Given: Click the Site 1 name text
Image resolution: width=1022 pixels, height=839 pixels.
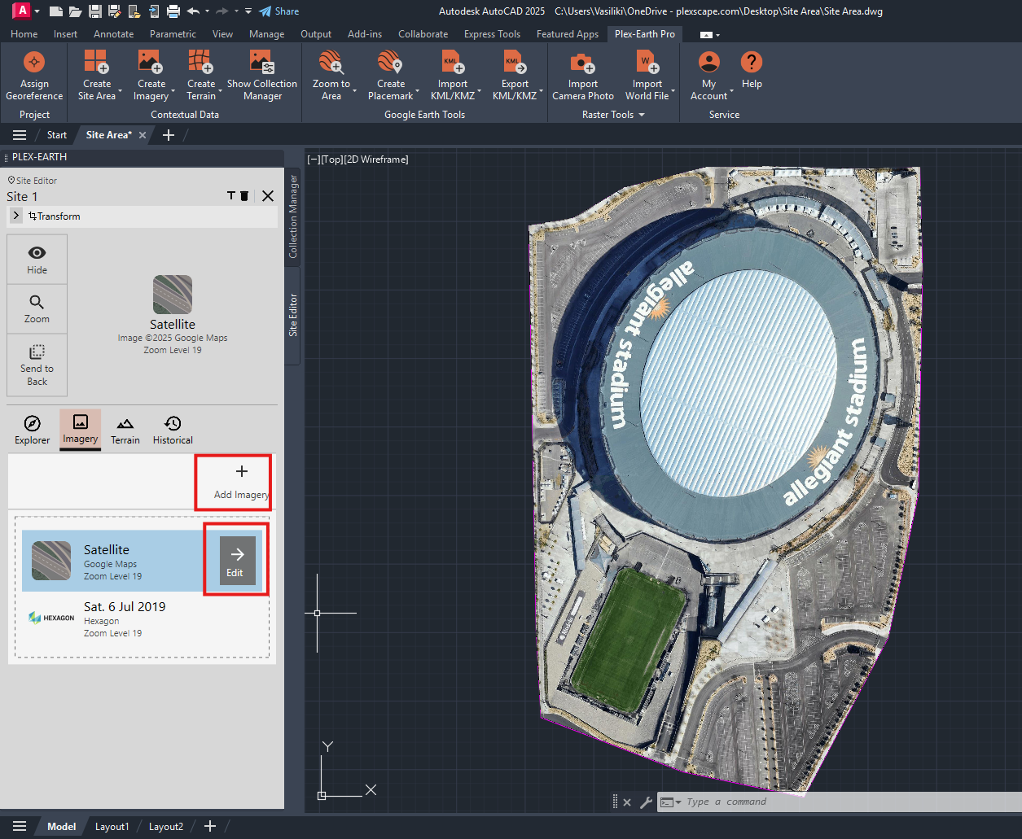Looking at the screenshot, I should pos(22,197).
